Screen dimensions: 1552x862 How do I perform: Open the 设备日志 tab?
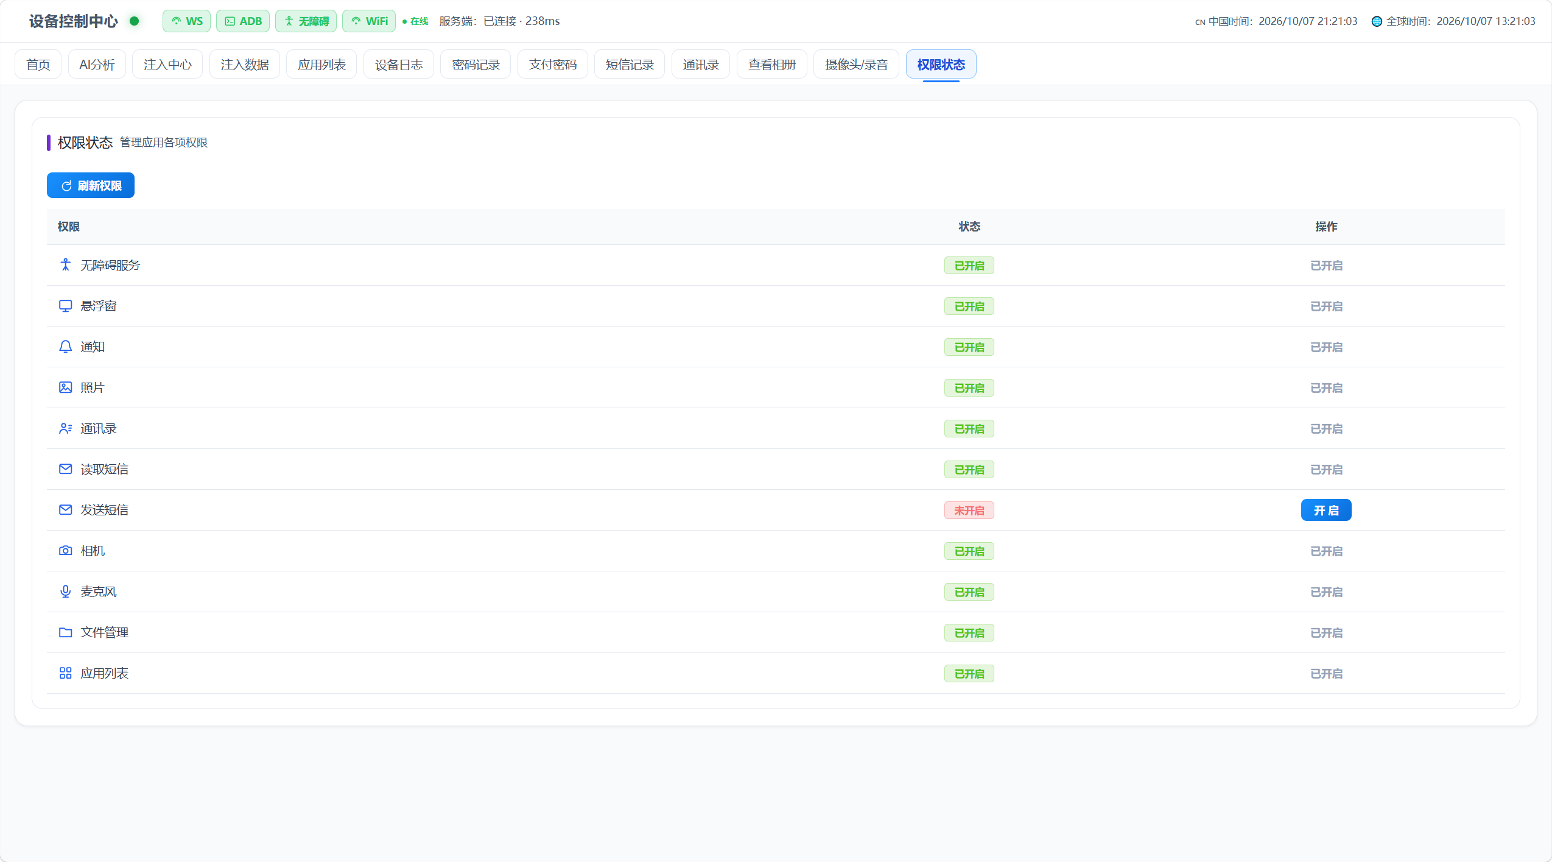point(399,64)
